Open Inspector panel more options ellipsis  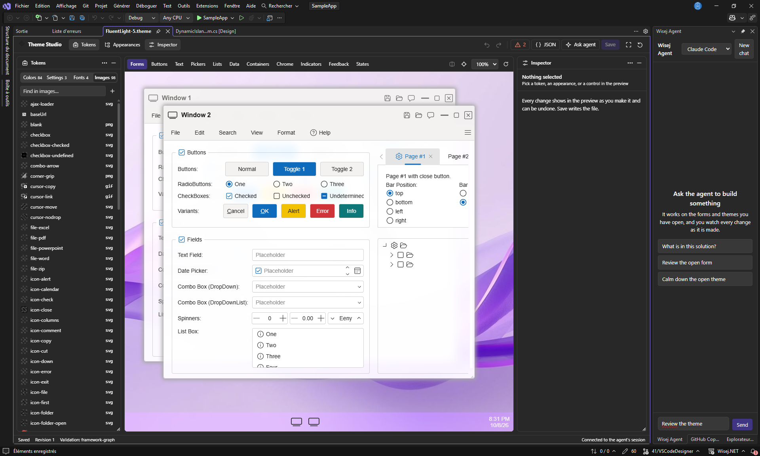(630, 63)
